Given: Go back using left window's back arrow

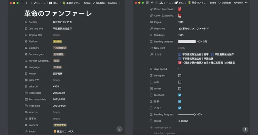Looking at the screenshot, I should click(27, 3).
